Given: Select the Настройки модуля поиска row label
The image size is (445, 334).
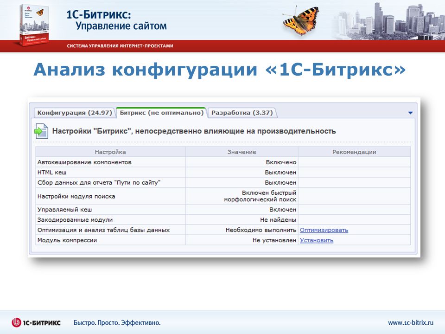Looking at the screenshot, I should coord(76,196).
